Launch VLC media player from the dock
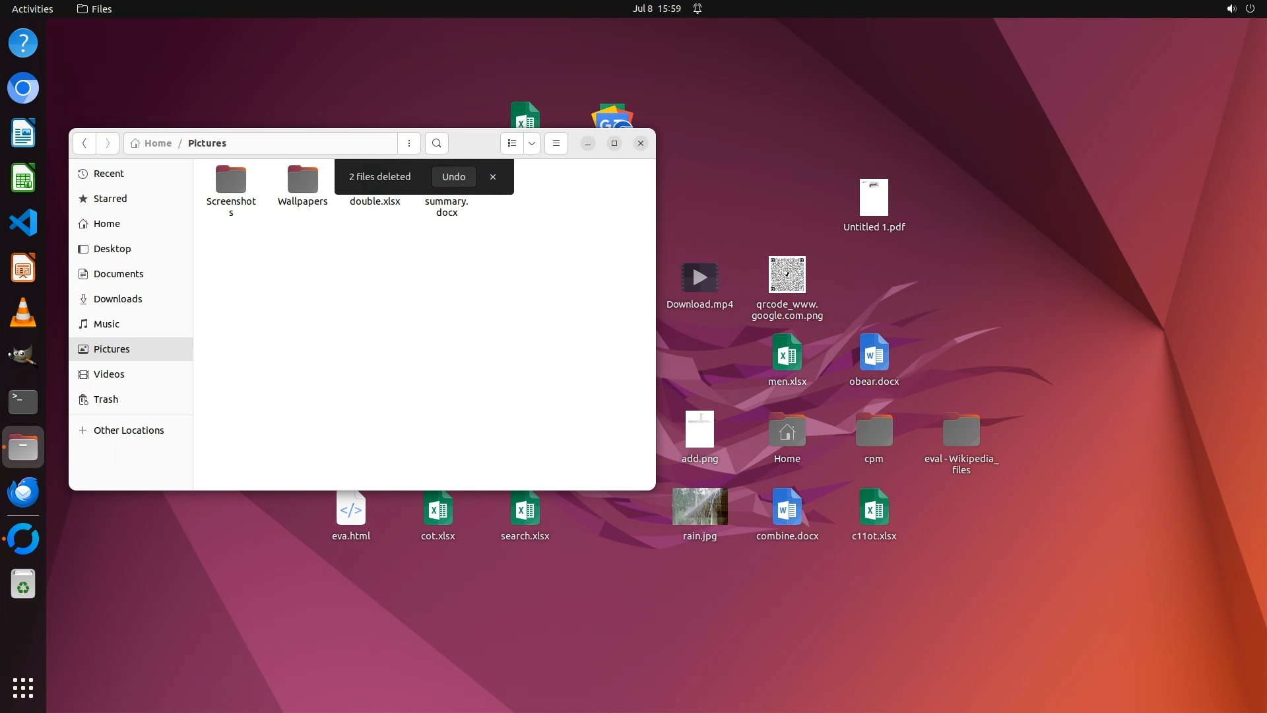Screen dimensions: 1267x713 23,312
